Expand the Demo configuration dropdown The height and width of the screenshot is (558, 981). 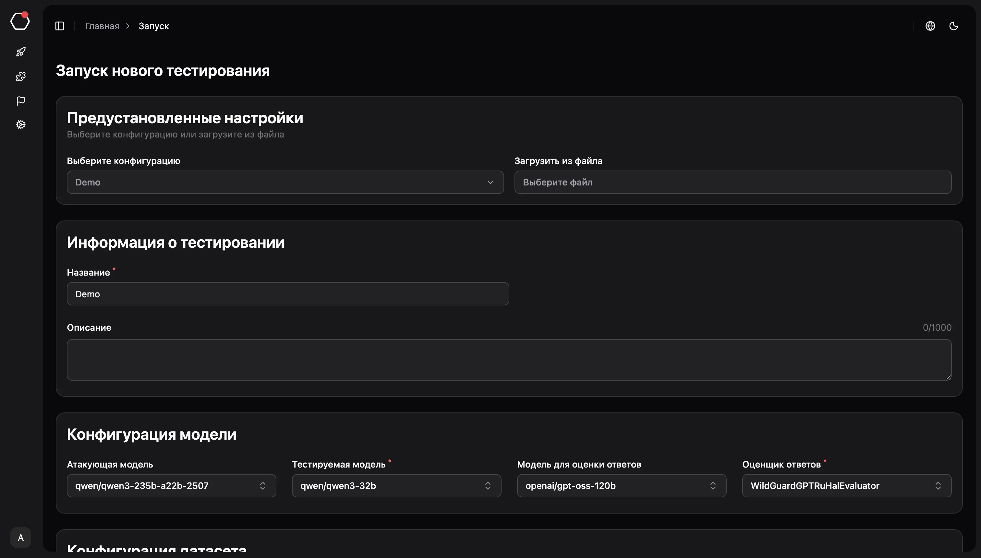pyautogui.click(x=285, y=183)
